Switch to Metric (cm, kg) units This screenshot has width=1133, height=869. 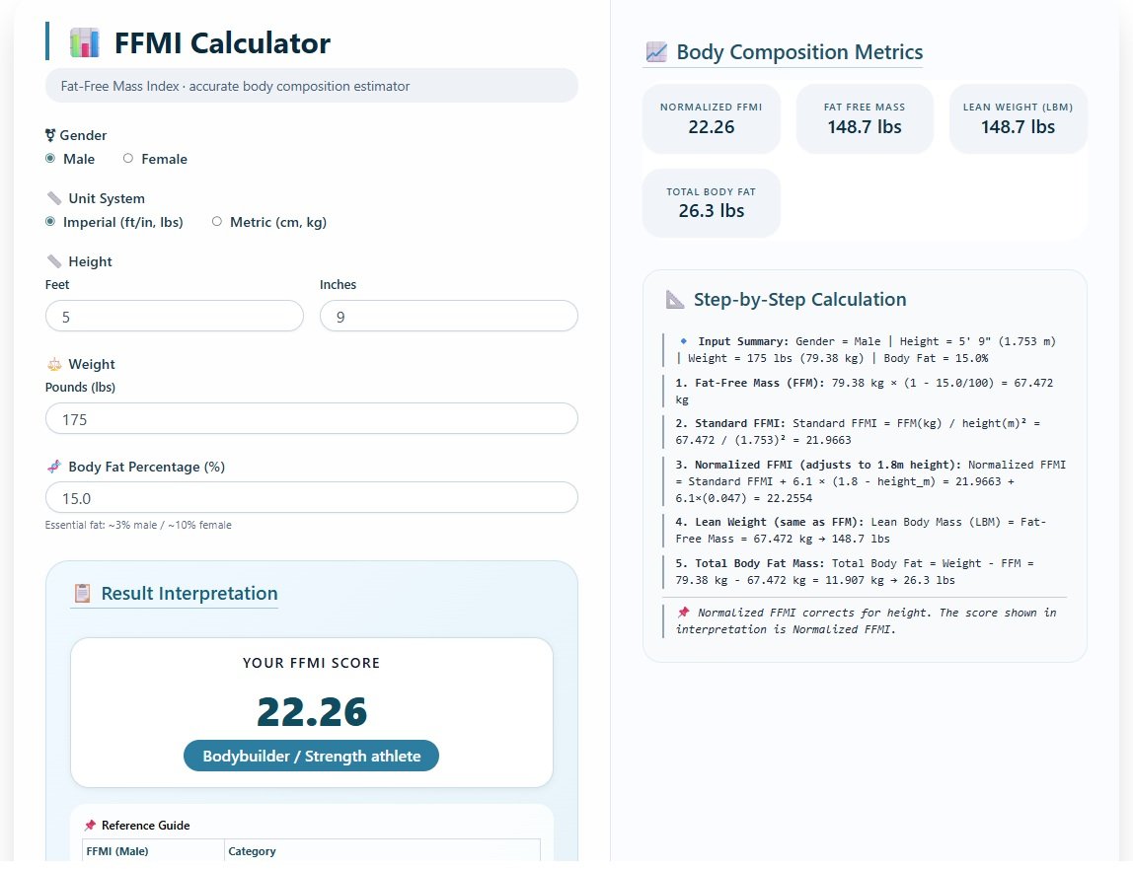click(217, 221)
